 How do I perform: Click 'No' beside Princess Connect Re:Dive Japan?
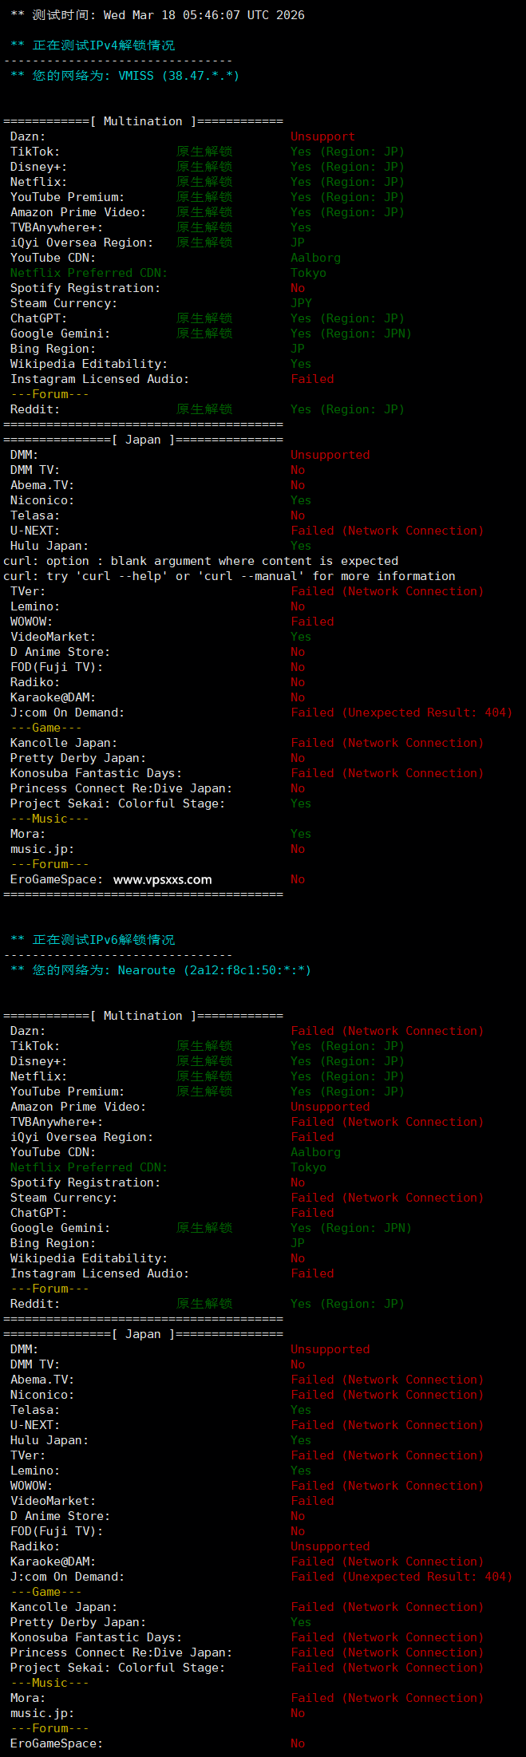click(298, 788)
